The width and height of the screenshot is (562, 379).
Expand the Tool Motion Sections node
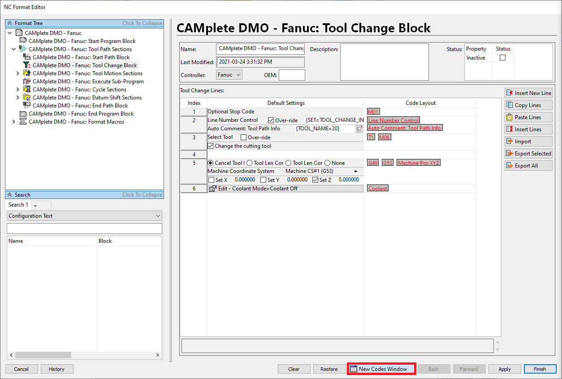[x=17, y=73]
